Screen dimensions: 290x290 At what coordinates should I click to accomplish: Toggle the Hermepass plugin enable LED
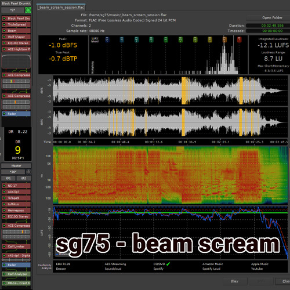point(4,211)
